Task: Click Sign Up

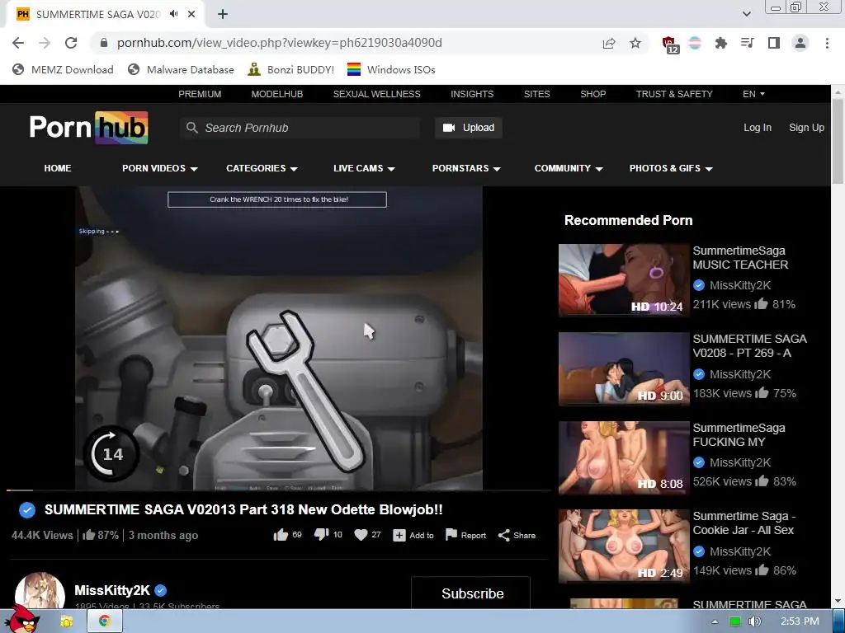Action: point(806,128)
